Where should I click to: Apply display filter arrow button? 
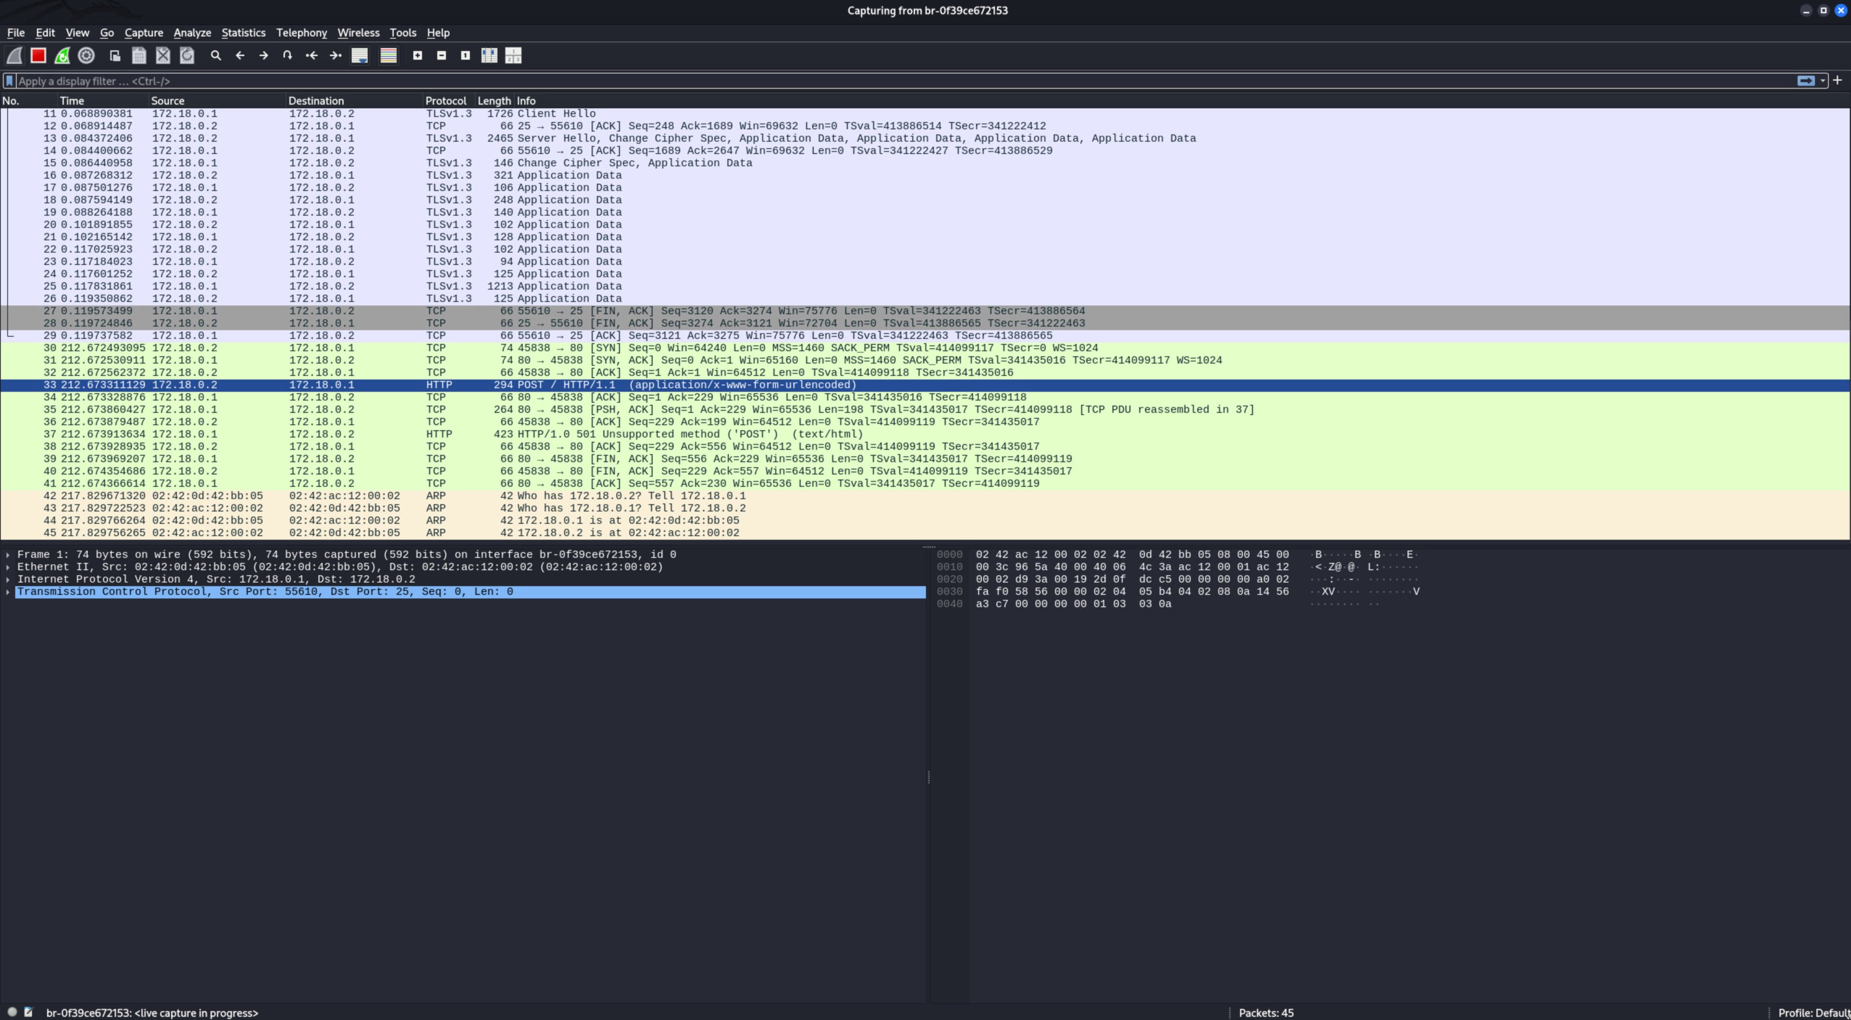click(1806, 81)
